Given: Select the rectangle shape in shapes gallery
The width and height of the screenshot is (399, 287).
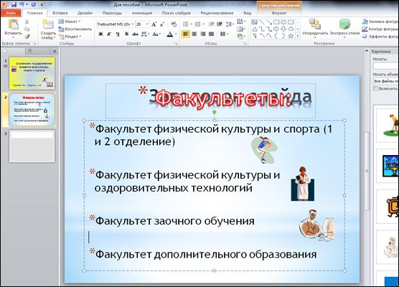Looking at the screenshot, I should coord(276,22).
